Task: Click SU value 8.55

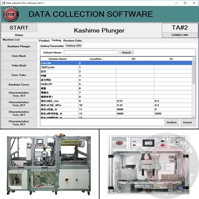Action: tap(135, 101)
